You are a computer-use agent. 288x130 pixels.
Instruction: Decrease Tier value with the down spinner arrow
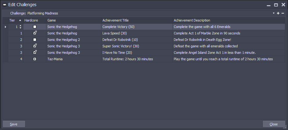[x=21, y=28]
